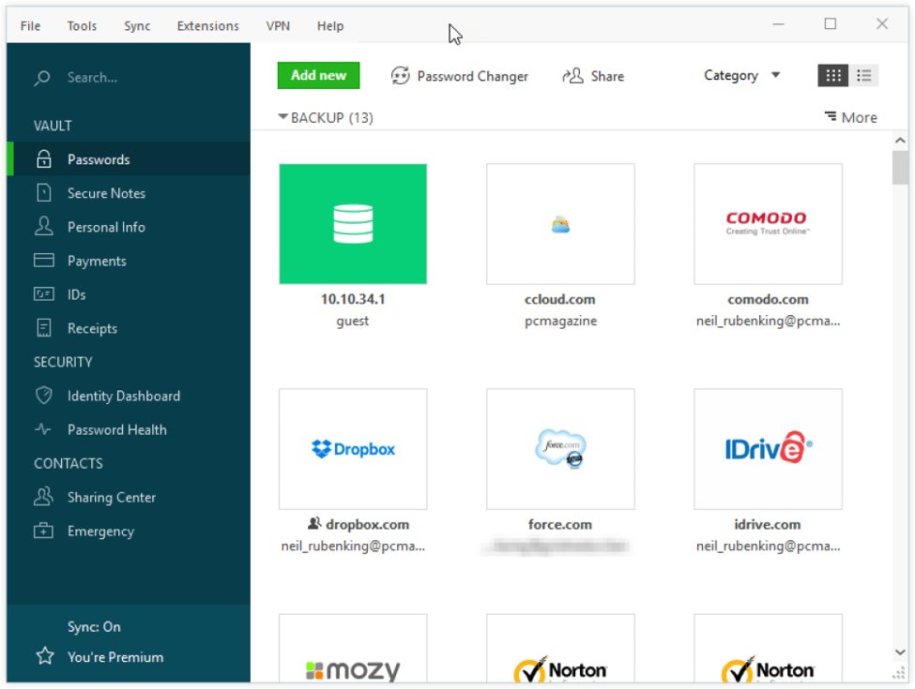Open the Tools menu

pos(82,25)
